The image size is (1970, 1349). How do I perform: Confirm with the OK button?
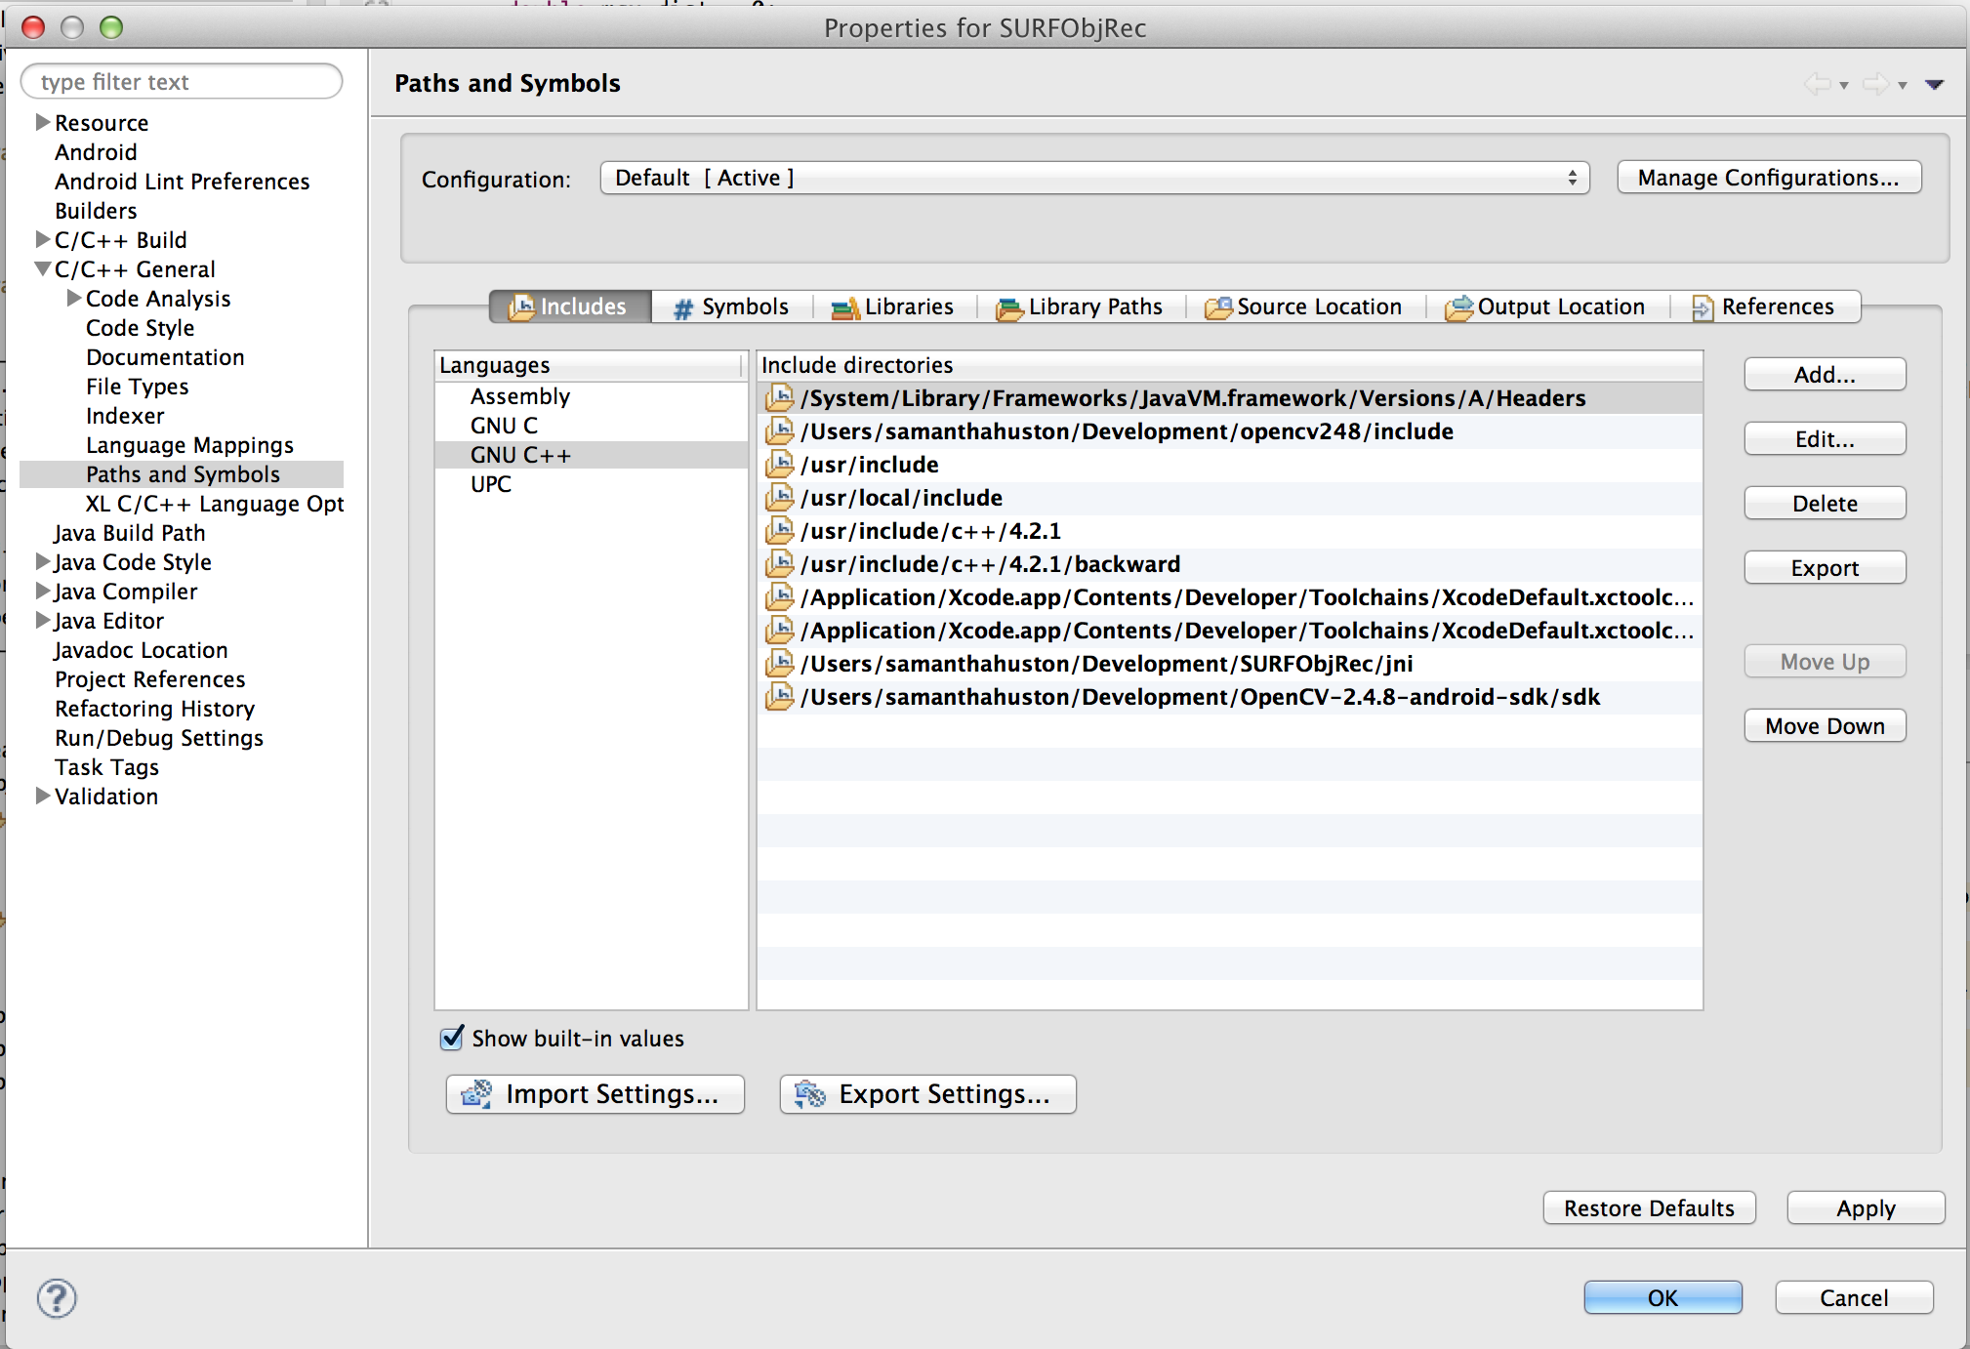pyautogui.click(x=1662, y=1298)
